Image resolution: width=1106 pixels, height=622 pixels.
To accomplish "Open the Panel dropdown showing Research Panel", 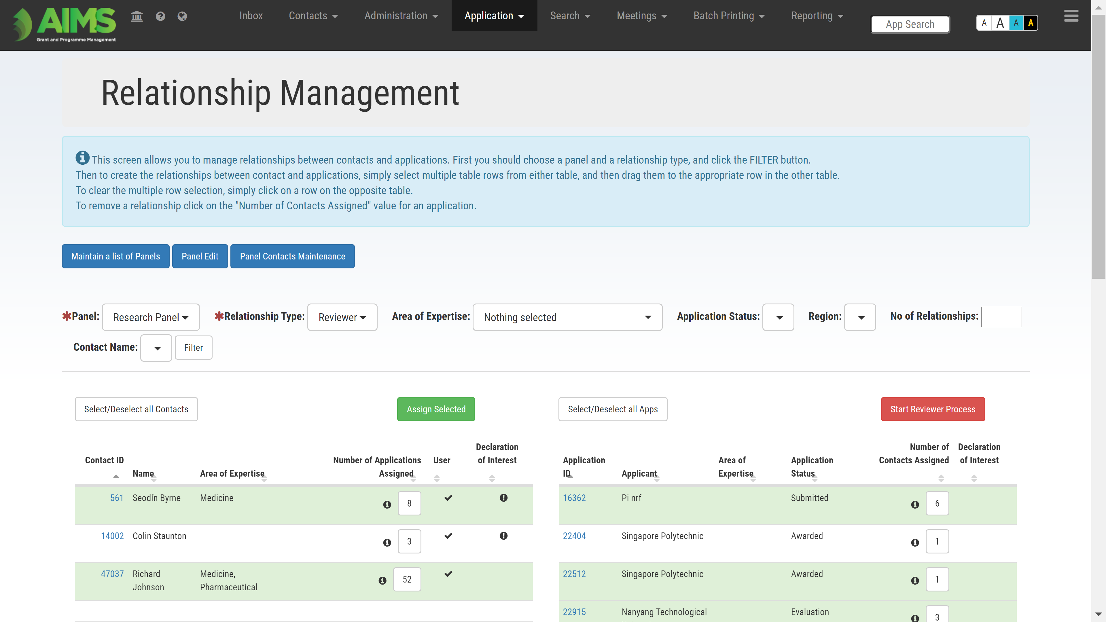I will (x=151, y=317).
